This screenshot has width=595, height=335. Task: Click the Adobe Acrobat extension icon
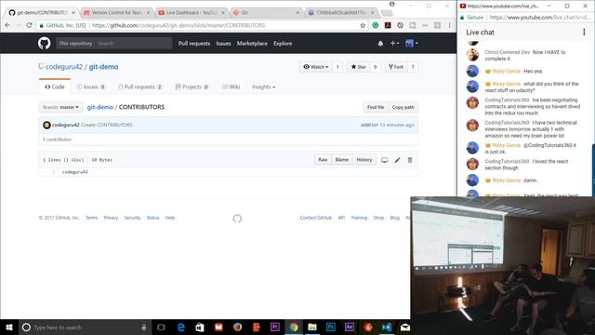[388, 25]
